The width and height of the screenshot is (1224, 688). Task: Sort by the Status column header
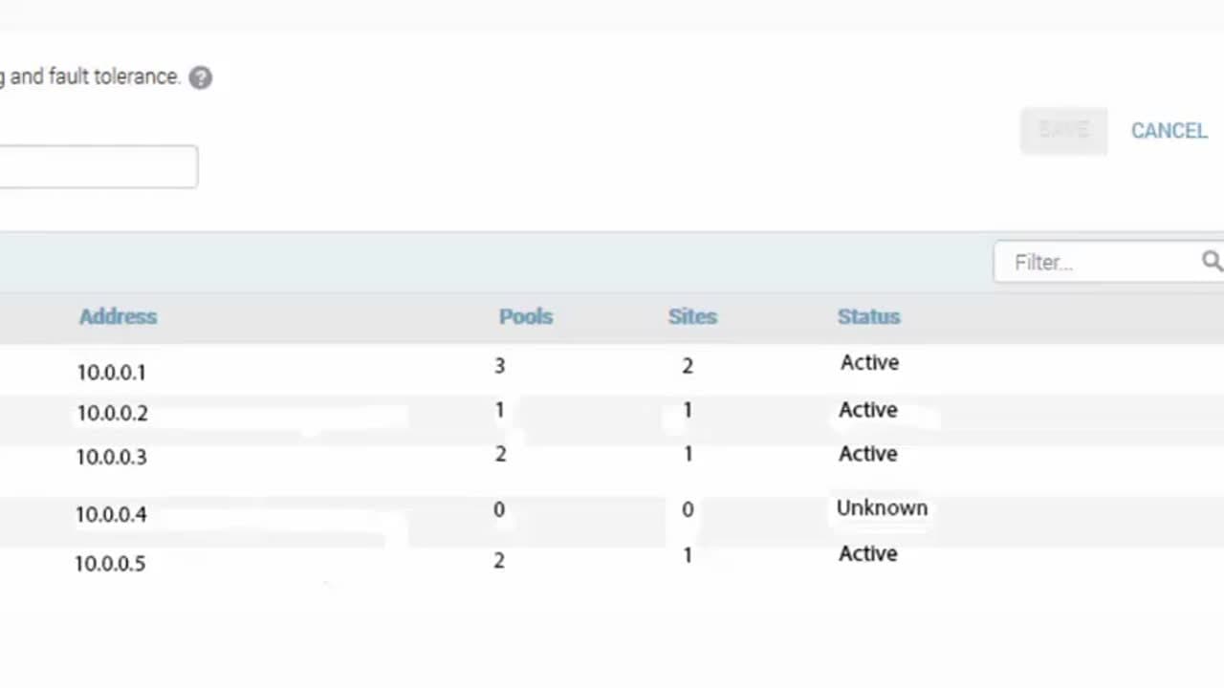click(x=868, y=316)
